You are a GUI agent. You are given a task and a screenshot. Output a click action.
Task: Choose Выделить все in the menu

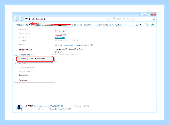(x=25, y=49)
